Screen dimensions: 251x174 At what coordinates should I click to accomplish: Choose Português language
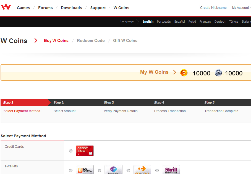click(164, 22)
